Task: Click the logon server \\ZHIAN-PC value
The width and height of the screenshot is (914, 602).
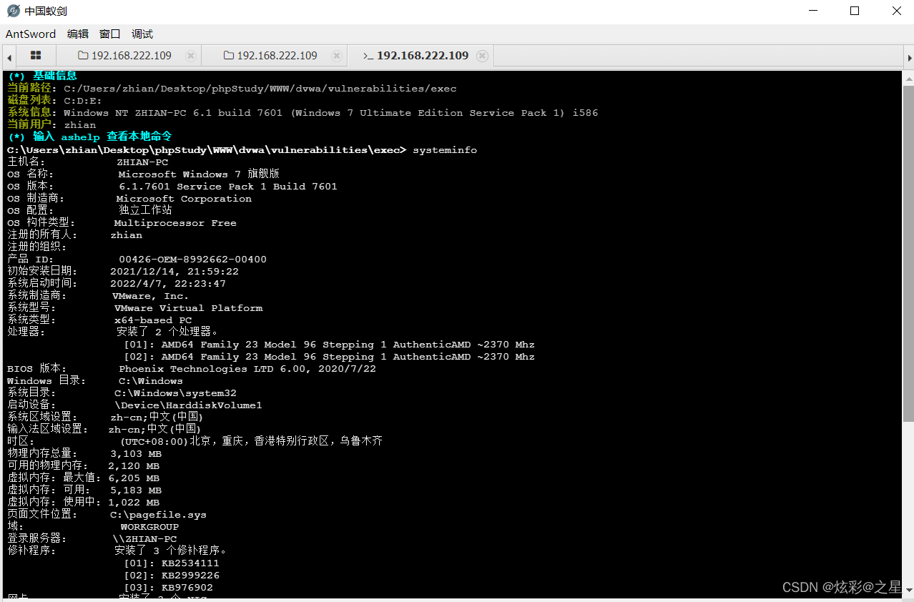Action: [144, 539]
